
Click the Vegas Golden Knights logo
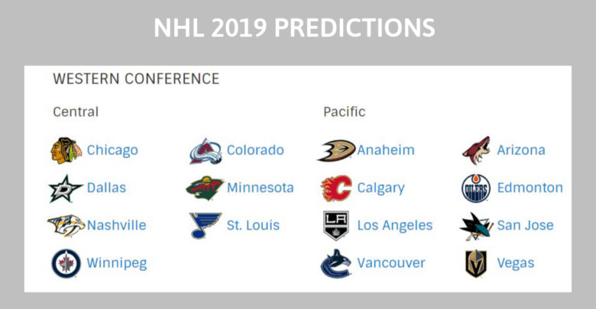click(476, 263)
